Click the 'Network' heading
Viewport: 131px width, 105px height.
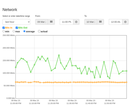(10, 10)
